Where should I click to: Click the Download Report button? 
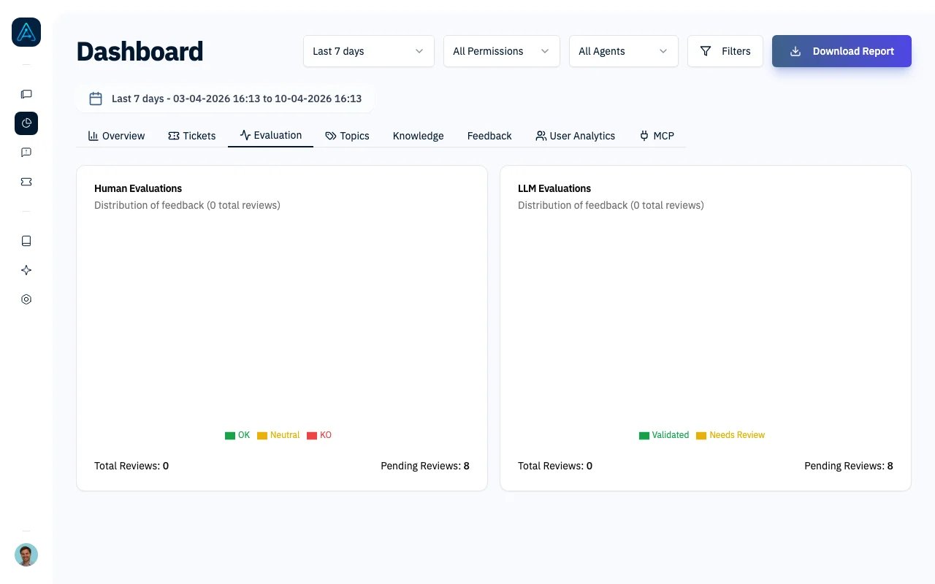click(x=841, y=51)
